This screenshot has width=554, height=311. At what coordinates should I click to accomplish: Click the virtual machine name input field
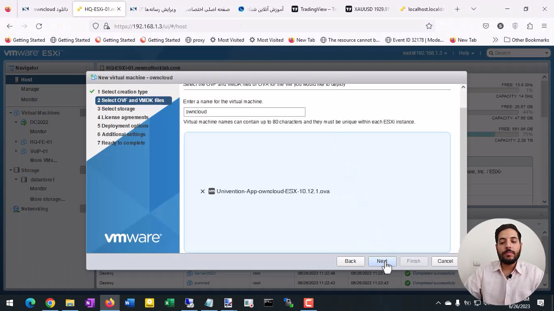244,112
